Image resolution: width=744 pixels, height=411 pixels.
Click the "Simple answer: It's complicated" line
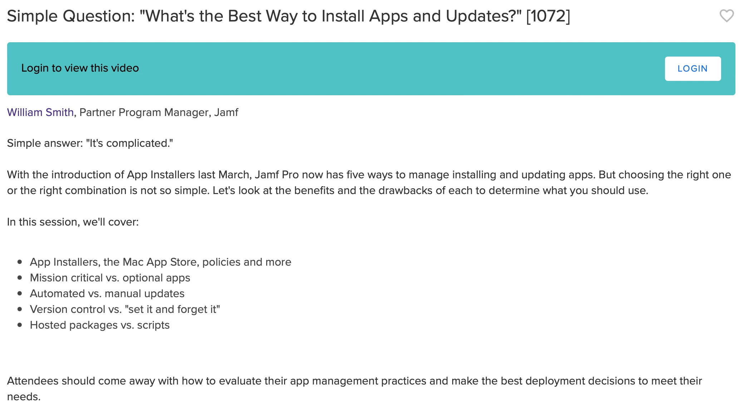pyautogui.click(x=90, y=143)
